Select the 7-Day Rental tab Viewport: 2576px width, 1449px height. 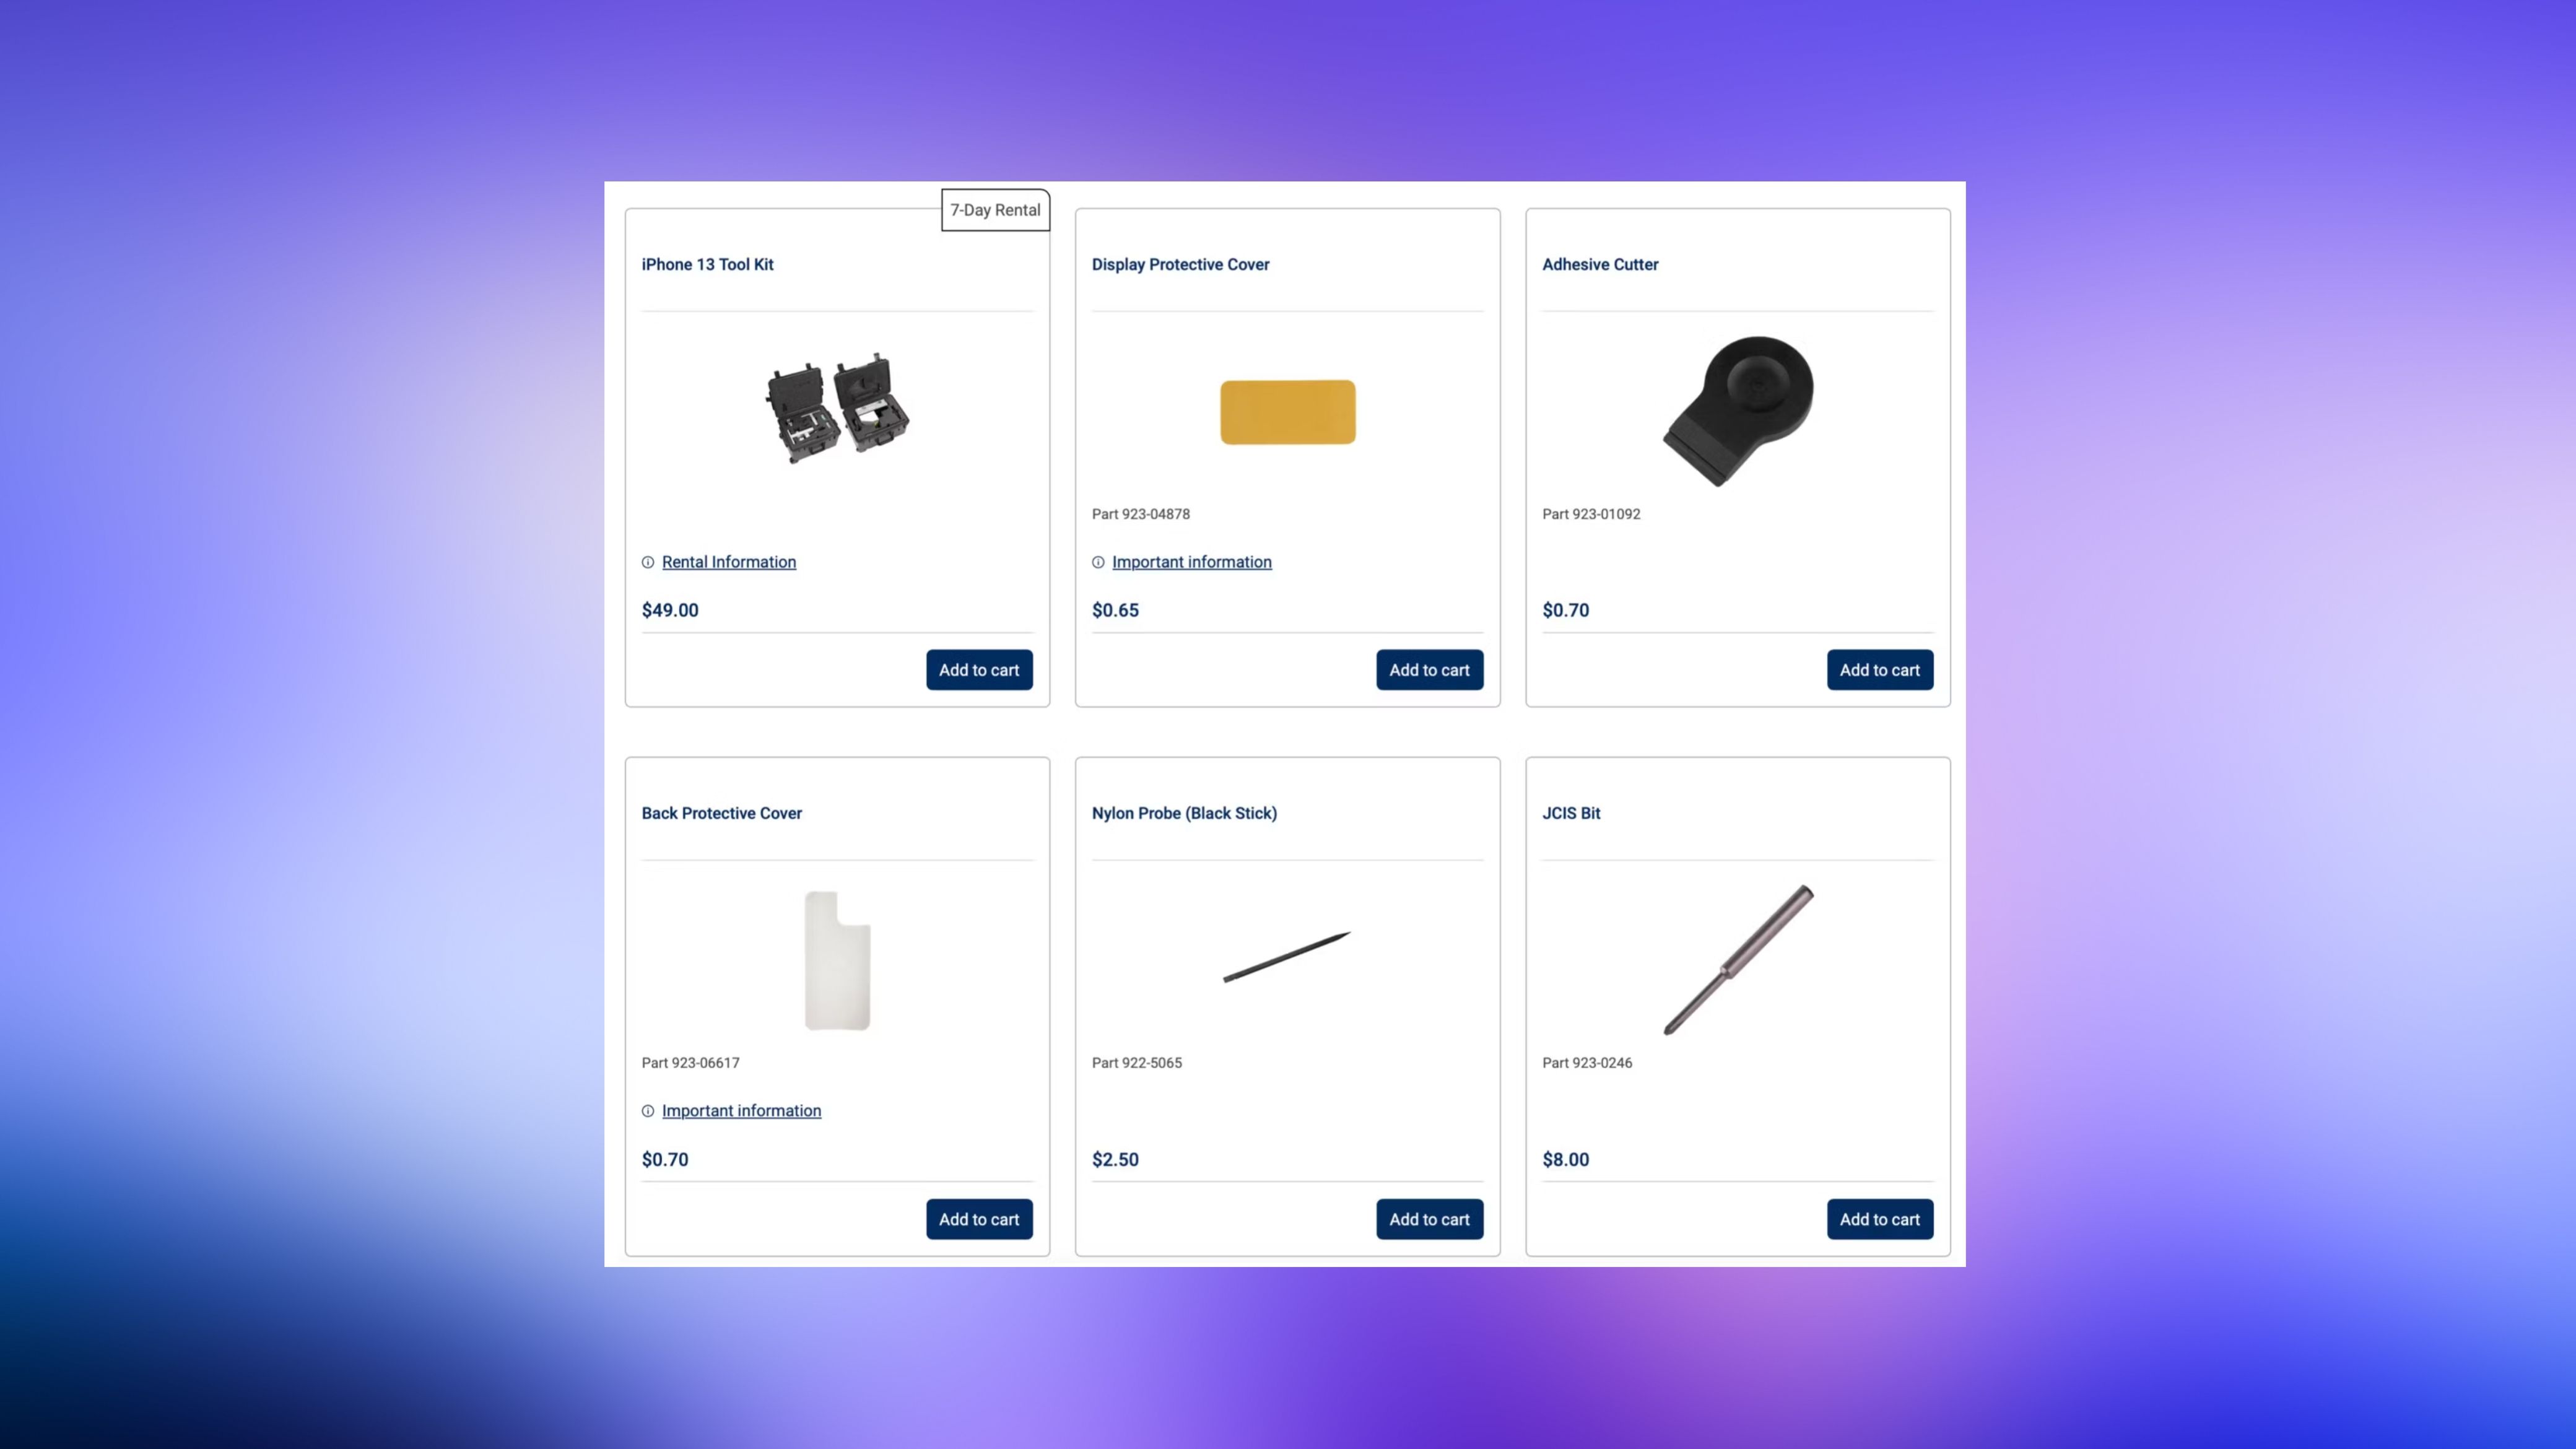click(x=994, y=209)
